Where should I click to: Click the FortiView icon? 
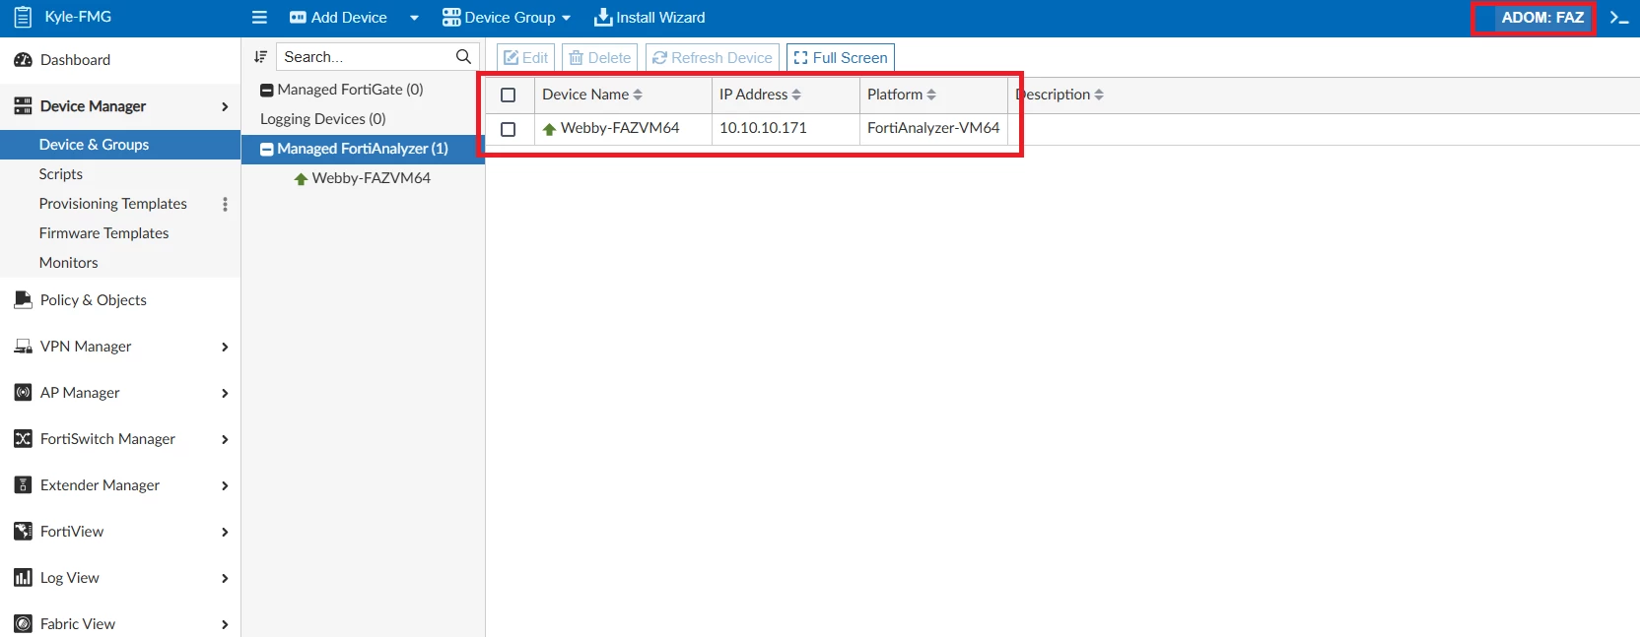(x=23, y=532)
